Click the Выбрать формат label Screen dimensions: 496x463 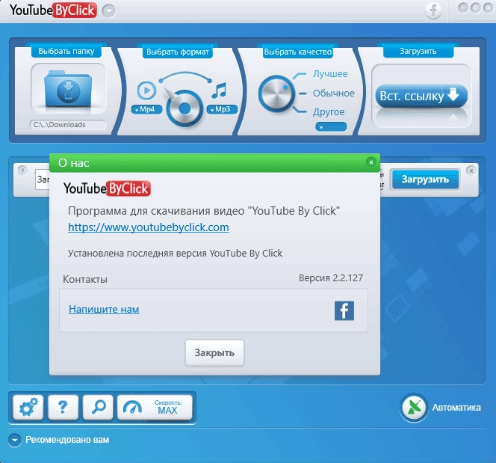pos(178,52)
